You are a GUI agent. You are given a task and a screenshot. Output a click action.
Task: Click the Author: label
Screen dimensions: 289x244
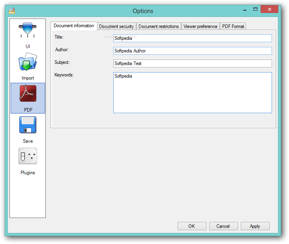coord(62,50)
